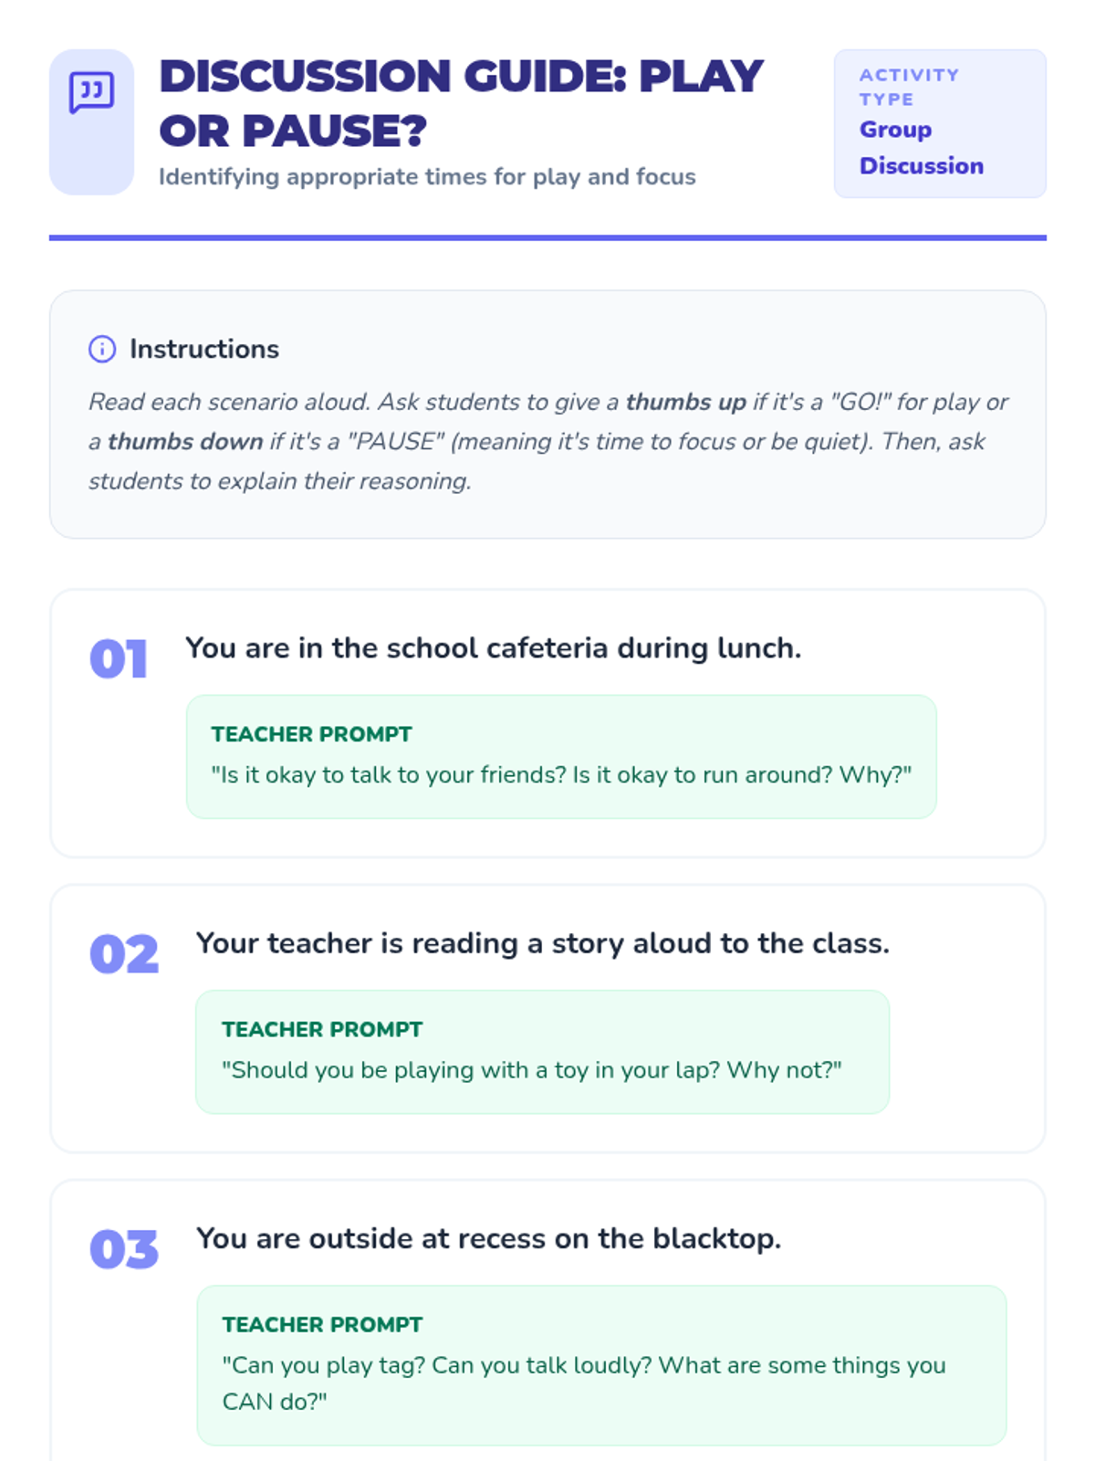Click the quote speech bubble icon
Image resolution: width=1095 pixels, height=1461 pixels.
(x=91, y=93)
